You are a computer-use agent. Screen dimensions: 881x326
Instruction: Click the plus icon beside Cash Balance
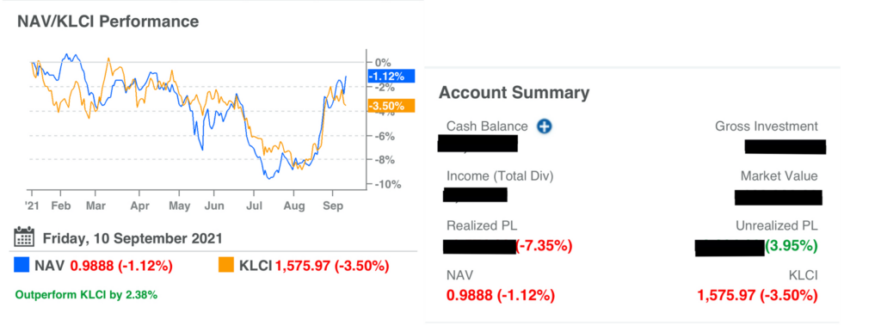coord(544,126)
